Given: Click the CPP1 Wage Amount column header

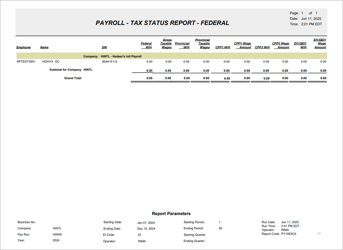Looking at the screenshot, I should pyautogui.click(x=242, y=45).
